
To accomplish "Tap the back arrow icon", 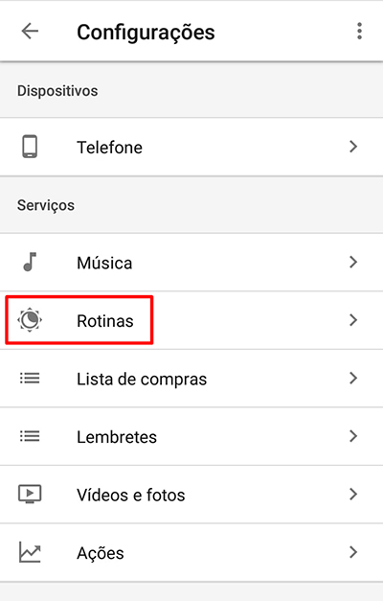I will [30, 31].
